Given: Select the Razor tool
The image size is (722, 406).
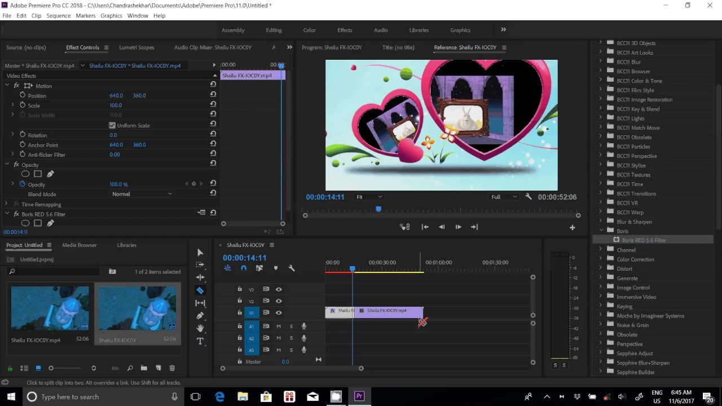Looking at the screenshot, I should coord(200,290).
